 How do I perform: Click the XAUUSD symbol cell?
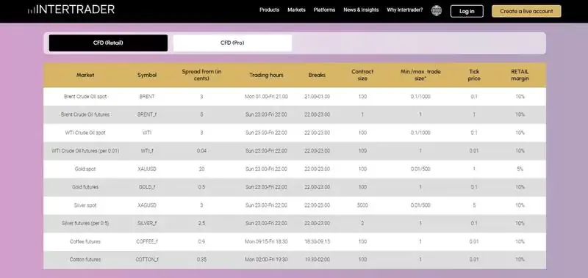click(x=147, y=169)
